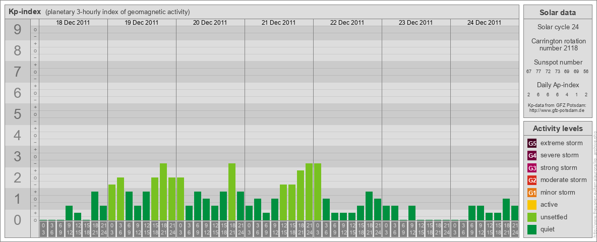Click the 19 Dec 18-21 light green bar

pyautogui.click(x=163, y=192)
